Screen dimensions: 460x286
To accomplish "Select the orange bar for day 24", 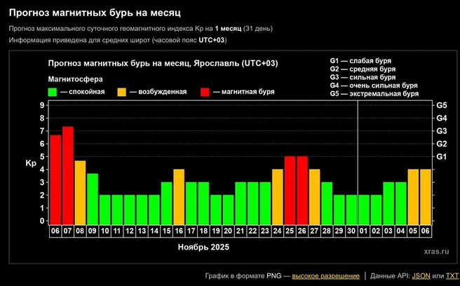I will pos(277,197).
